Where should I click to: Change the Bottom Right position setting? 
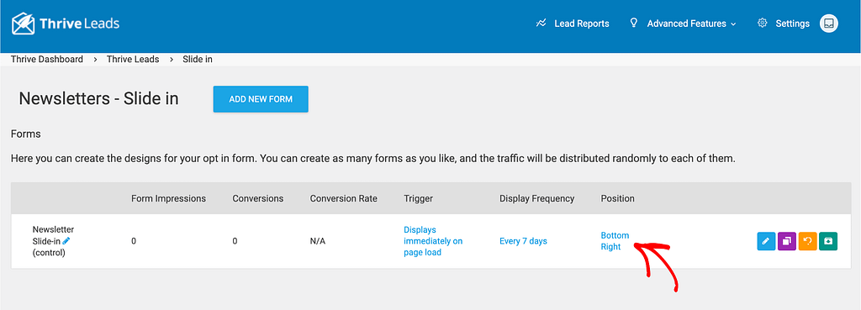[615, 241]
